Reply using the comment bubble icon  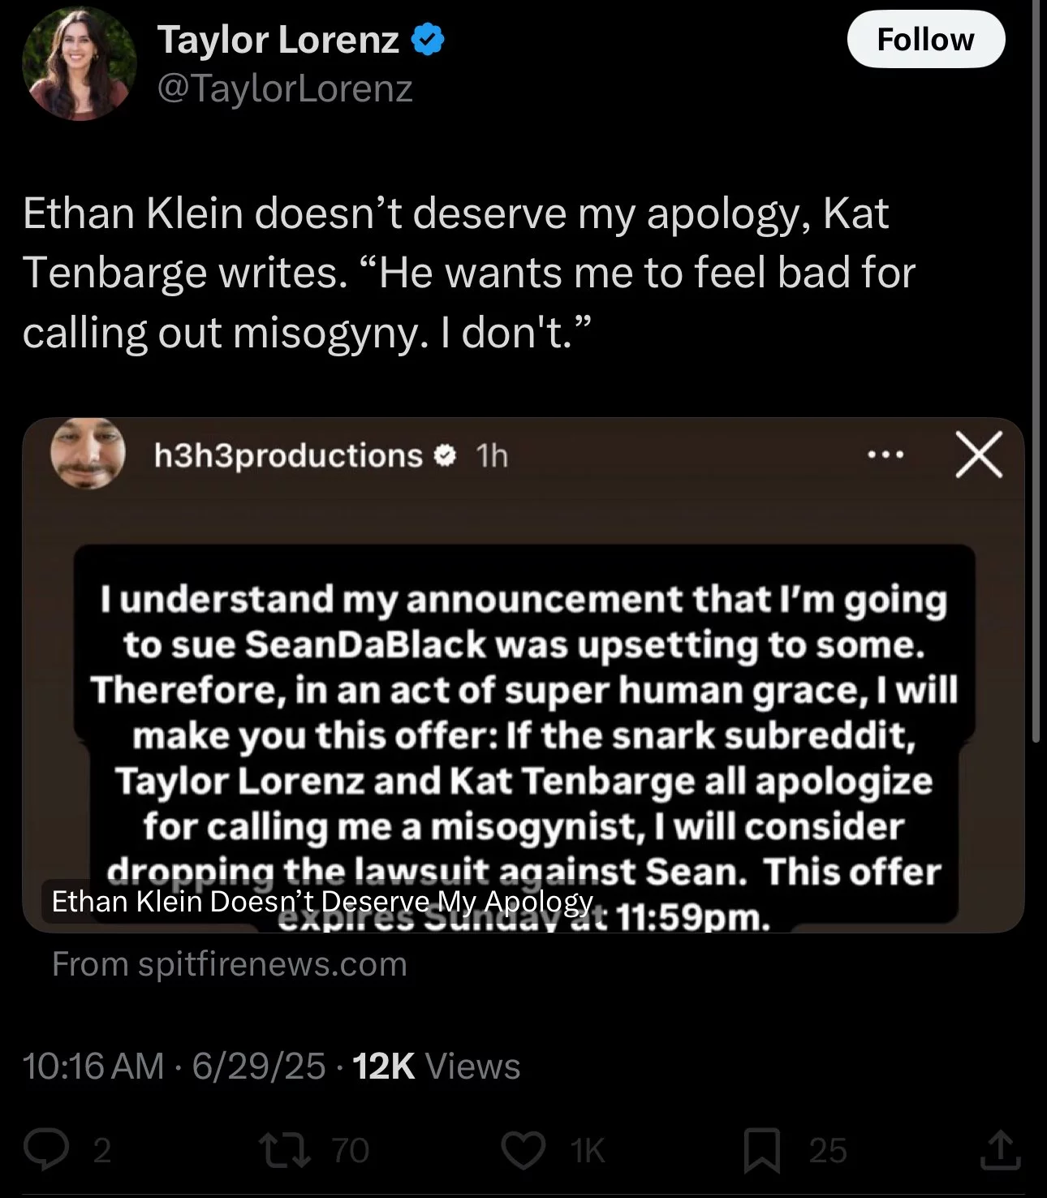[46, 1150]
